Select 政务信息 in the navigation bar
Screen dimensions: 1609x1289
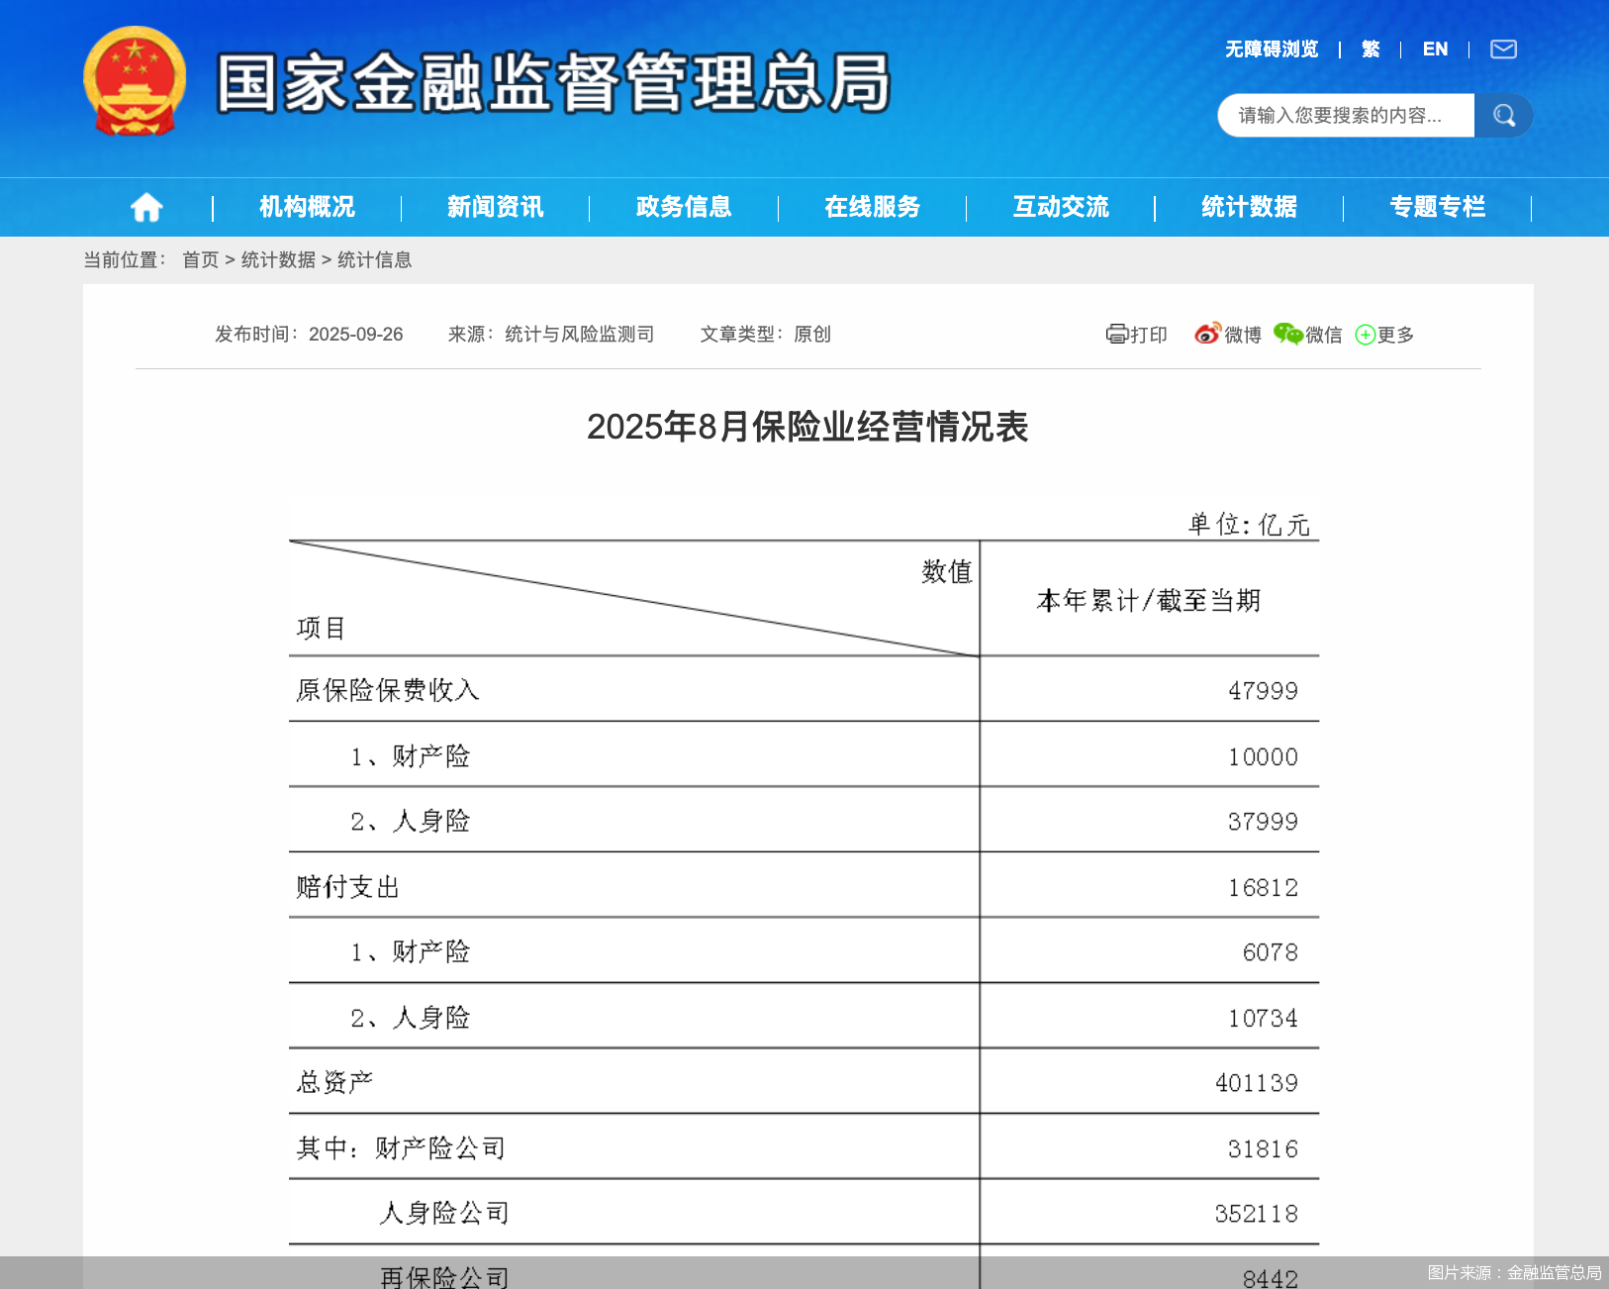[683, 207]
